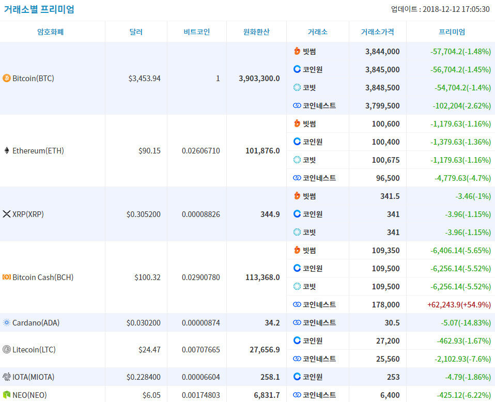The image size is (495, 402).
Task: Click the Bitcoin Cash(BCH) coin icon
Action: [x=7, y=277]
